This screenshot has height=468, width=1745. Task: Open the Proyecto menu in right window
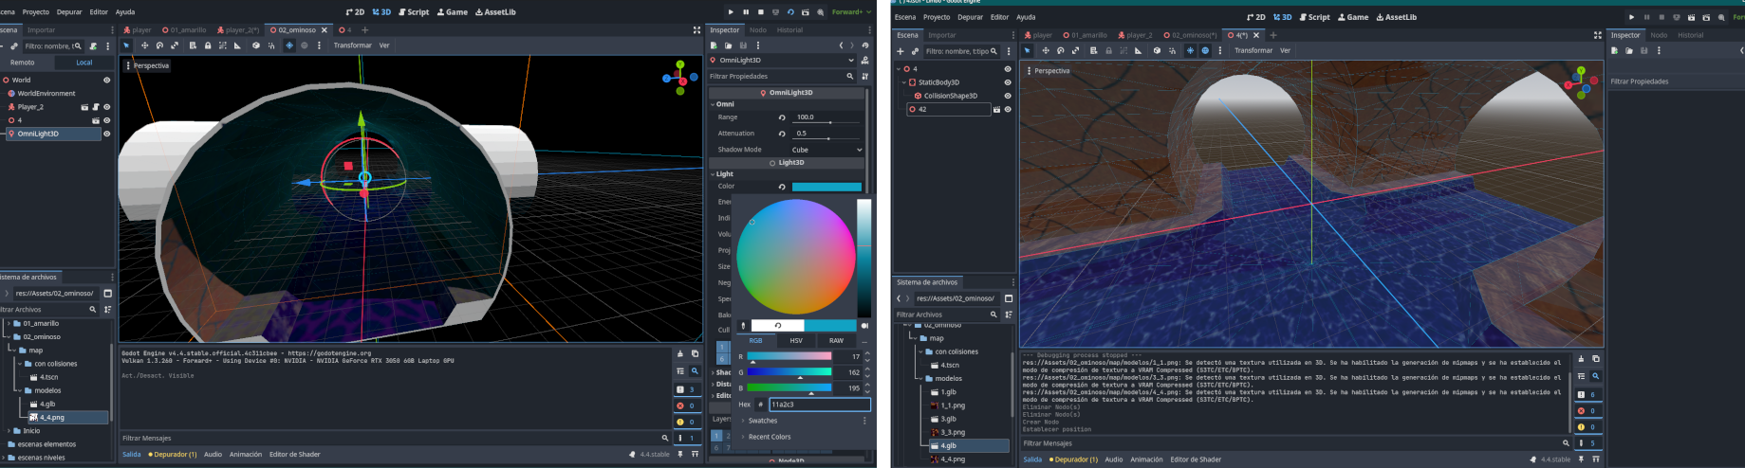(x=936, y=17)
